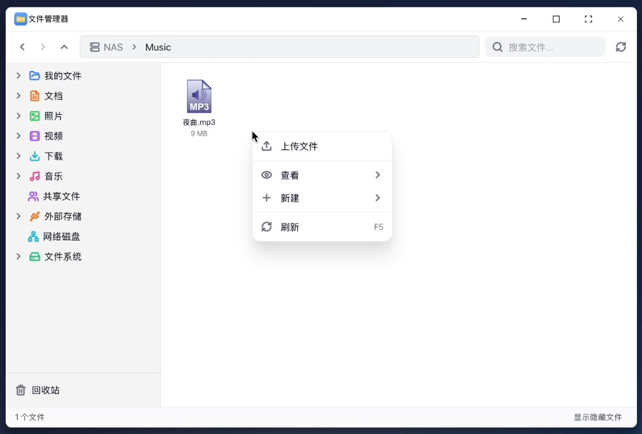Click the 外部存储 plug icon
The height and width of the screenshot is (434, 642).
35,217
